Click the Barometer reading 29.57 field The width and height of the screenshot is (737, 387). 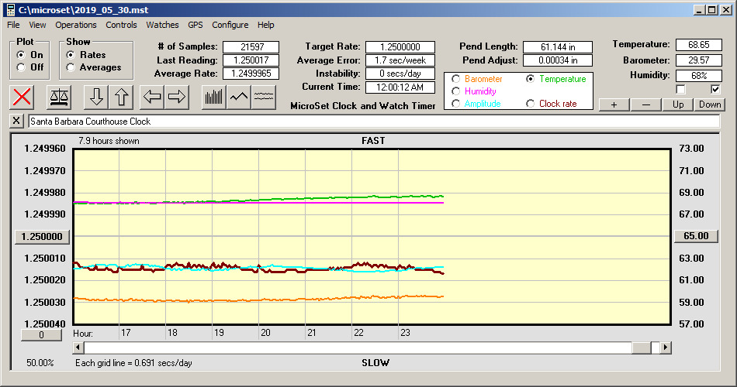tap(698, 60)
